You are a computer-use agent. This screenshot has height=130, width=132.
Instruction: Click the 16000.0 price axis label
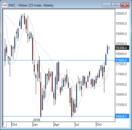tap(121, 95)
